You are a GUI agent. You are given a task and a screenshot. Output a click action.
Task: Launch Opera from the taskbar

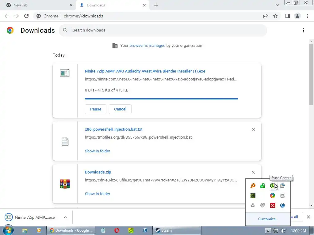click(x=117, y=230)
